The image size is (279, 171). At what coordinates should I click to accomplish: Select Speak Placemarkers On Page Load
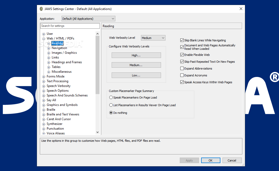pyautogui.click(x=111, y=97)
